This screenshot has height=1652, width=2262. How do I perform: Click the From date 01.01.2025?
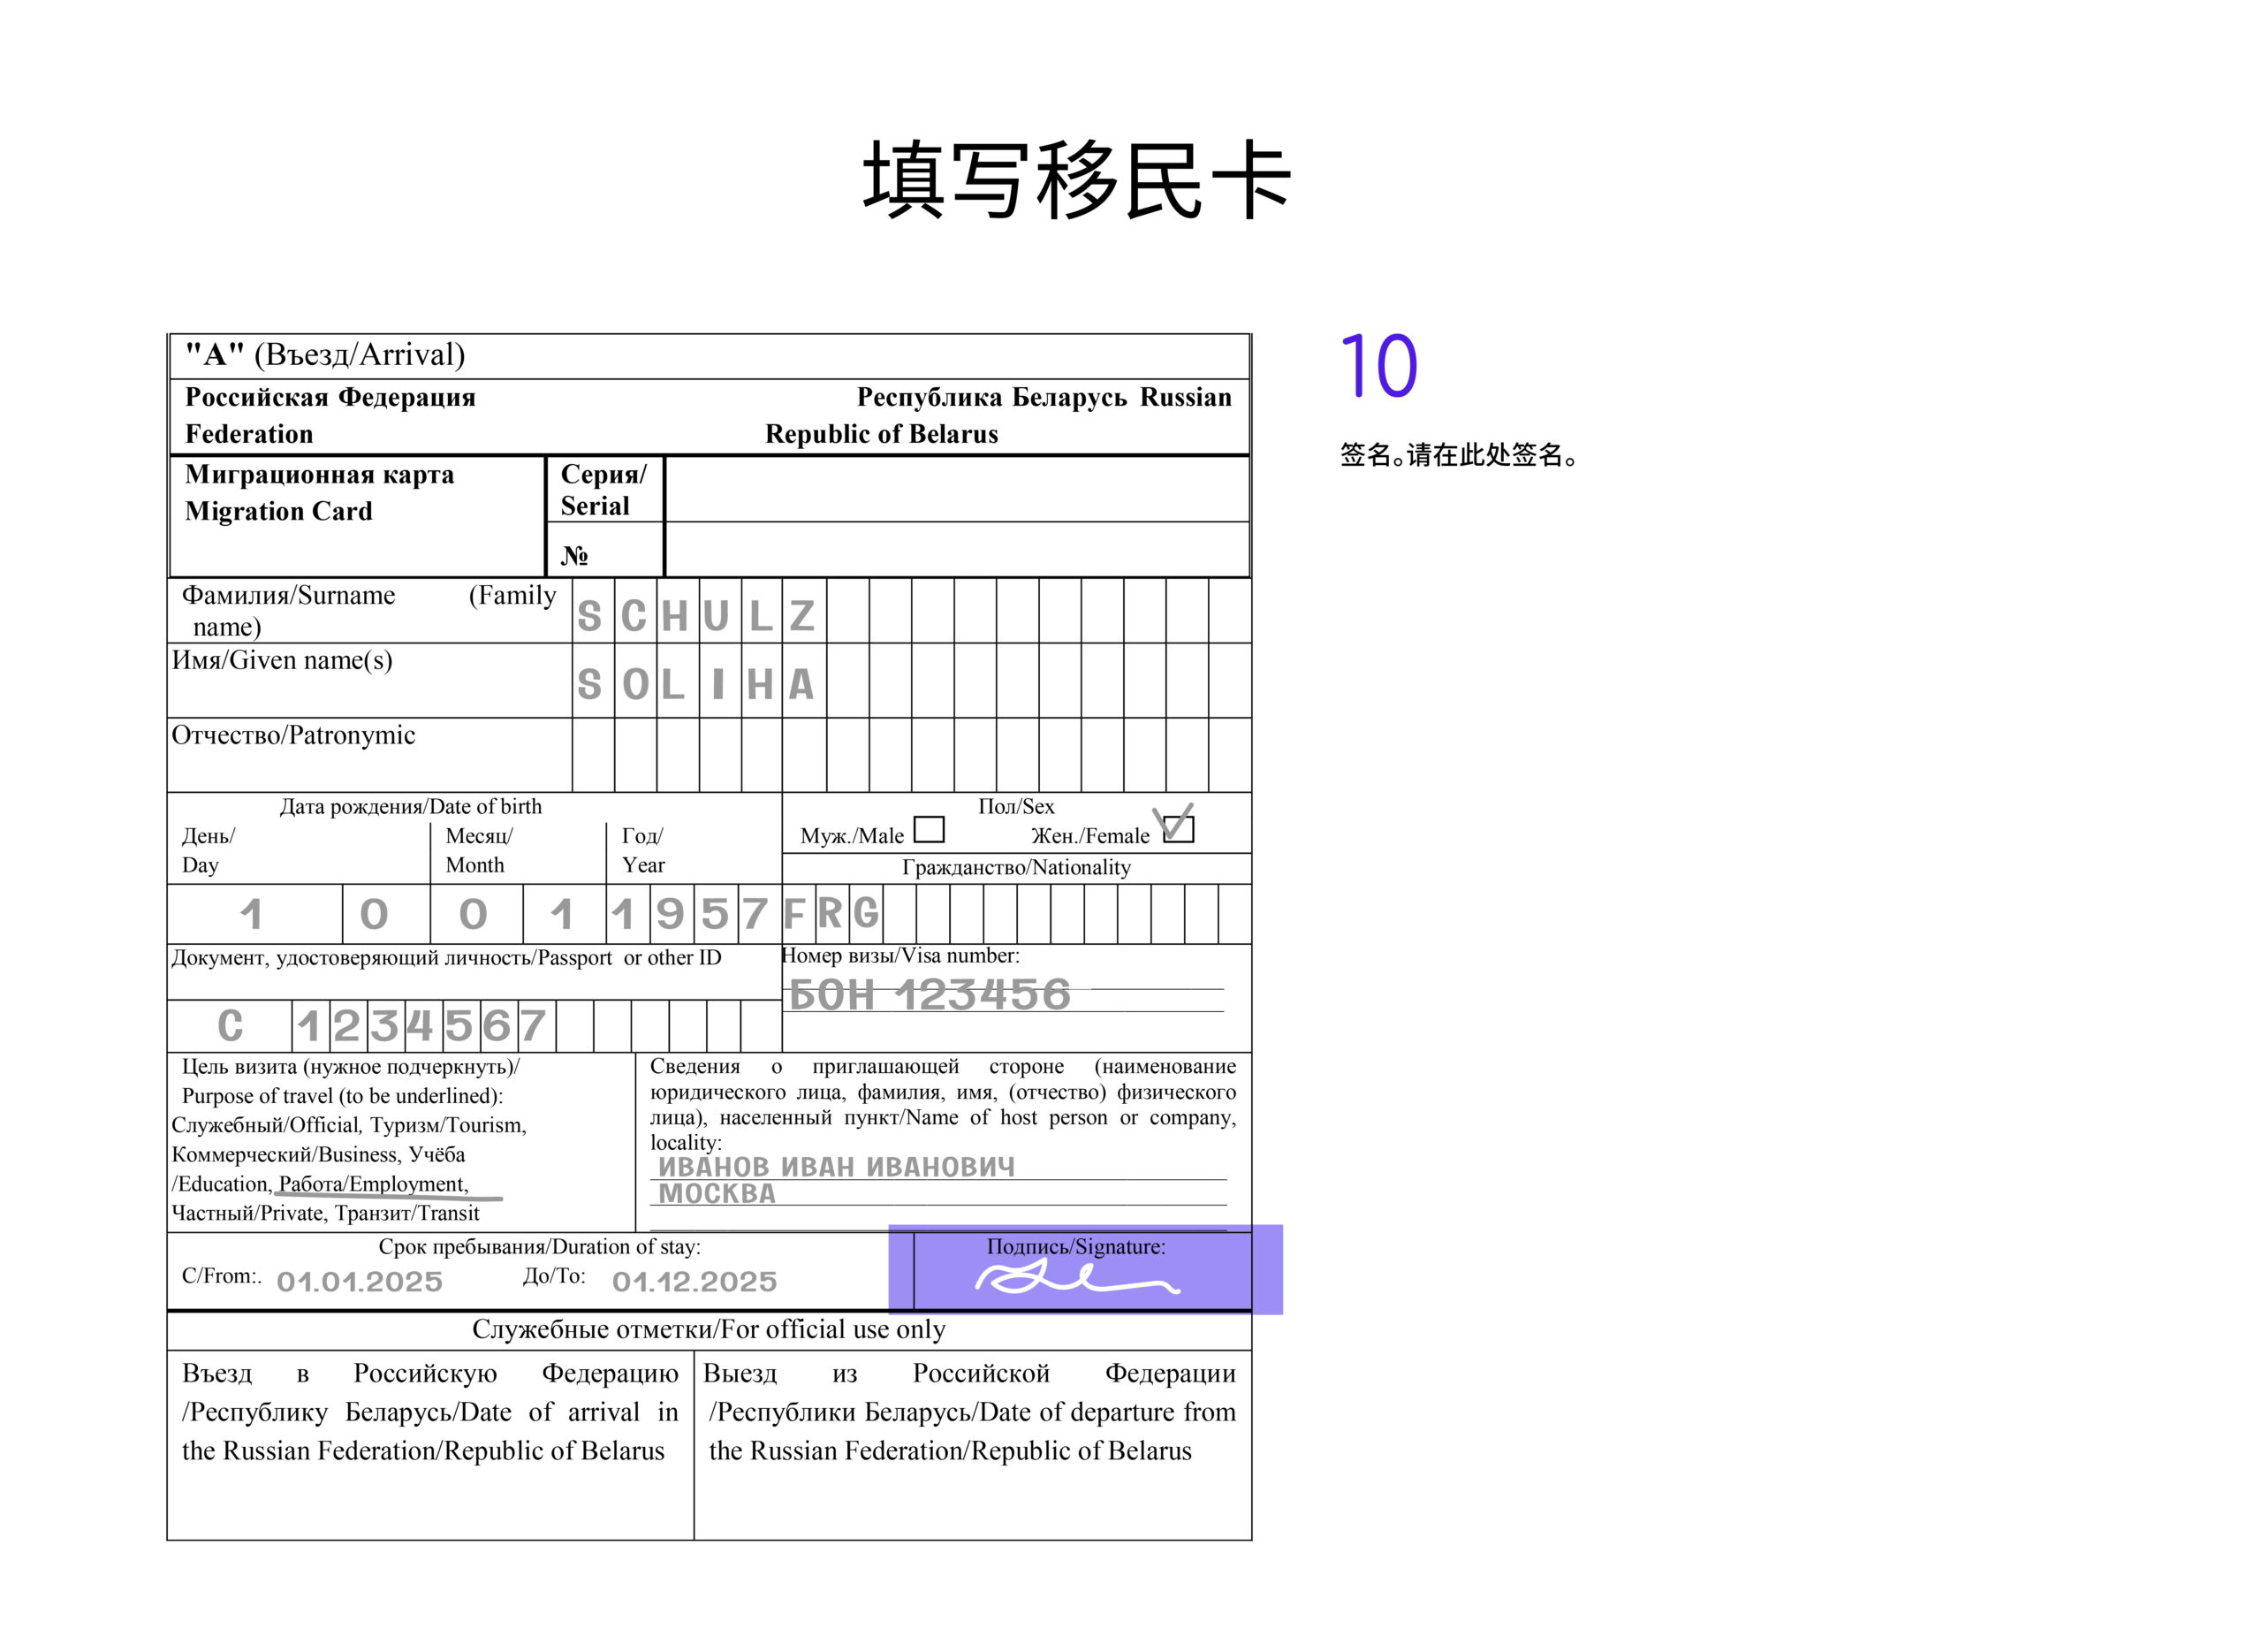coord(359,1281)
